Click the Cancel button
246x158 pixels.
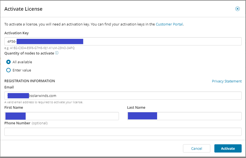click(x=196, y=148)
